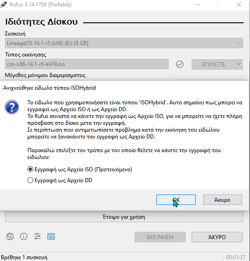Click the ΆΚΥΡΟ button at bottom
This screenshot has height=261, width=250.
[x=217, y=237]
